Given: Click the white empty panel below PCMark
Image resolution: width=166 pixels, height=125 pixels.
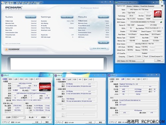Looking at the screenshot, I should pos(57,63).
